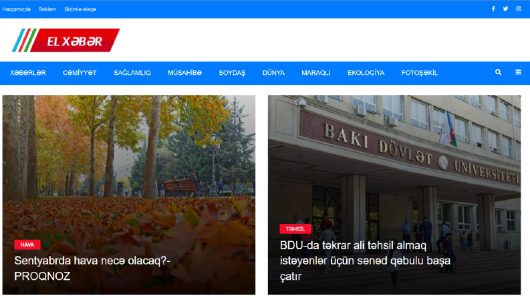Select the CƏMİYYƏT menu item
Image resolution: width=530 pixels, height=298 pixels.
coord(80,73)
